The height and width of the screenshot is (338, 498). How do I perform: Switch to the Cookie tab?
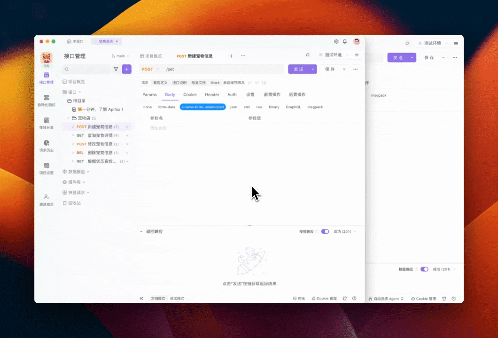(190, 94)
